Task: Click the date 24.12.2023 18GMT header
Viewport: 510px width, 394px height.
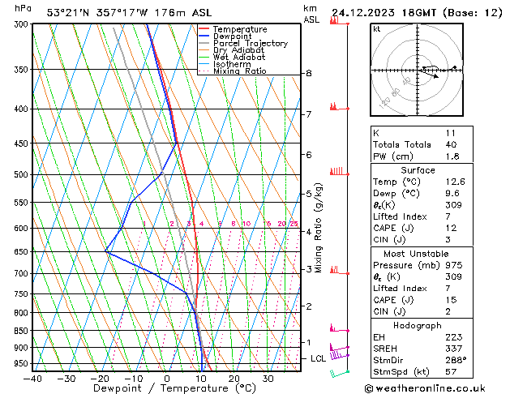Action: click(384, 13)
